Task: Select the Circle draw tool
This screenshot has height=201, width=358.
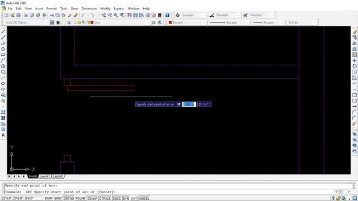Action: click(x=3, y=66)
